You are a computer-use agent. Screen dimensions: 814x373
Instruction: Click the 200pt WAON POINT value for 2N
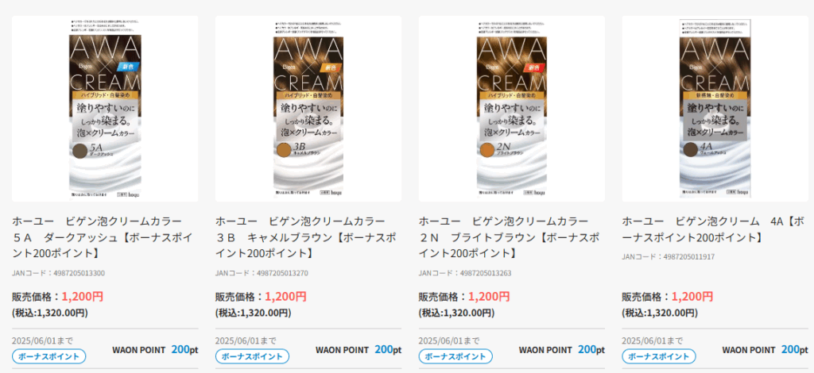coord(591,350)
